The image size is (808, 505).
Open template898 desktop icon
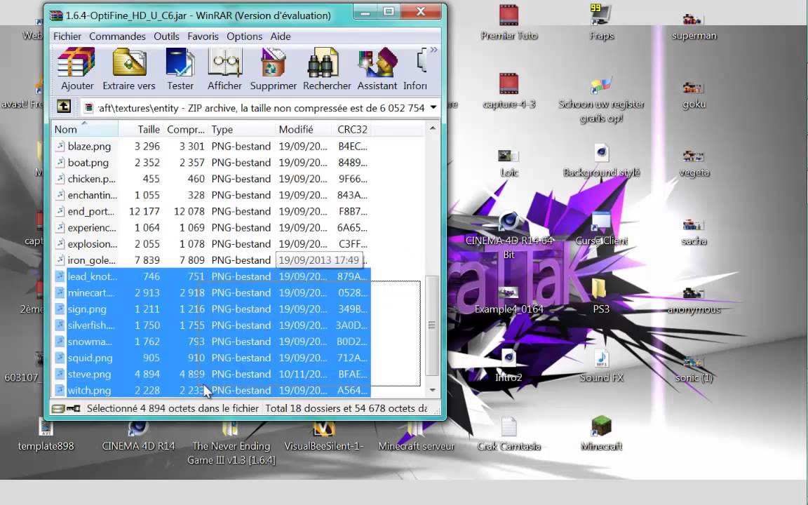(46, 436)
